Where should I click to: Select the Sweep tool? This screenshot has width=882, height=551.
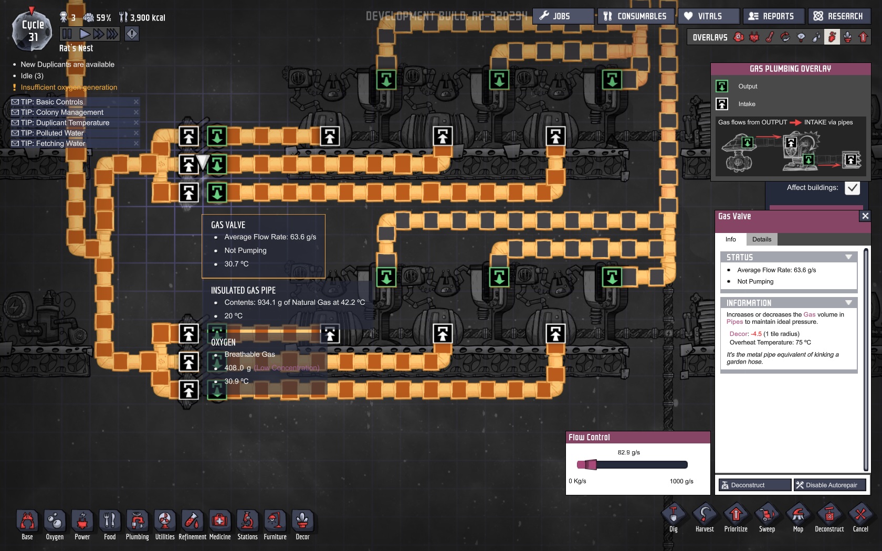pyautogui.click(x=767, y=517)
